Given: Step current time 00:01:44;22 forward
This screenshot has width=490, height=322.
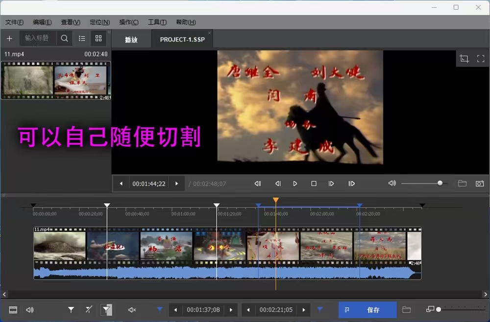Looking at the screenshot, I should tap(176, 184).
